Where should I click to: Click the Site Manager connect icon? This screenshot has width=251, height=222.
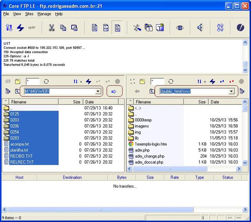[9, 28]
